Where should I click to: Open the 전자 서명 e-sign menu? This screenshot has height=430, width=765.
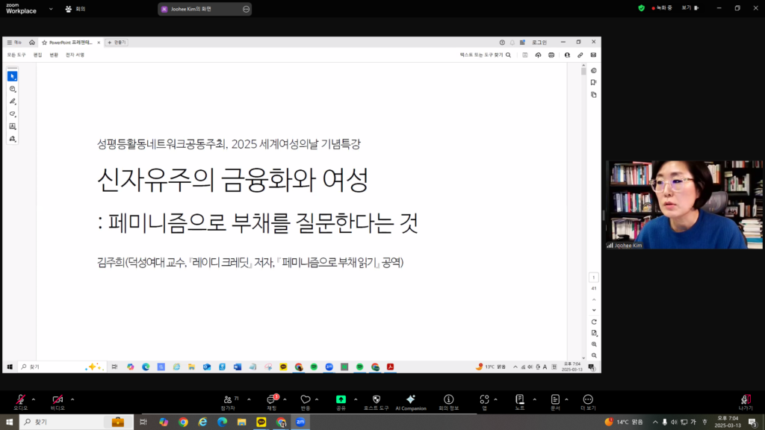click(x=75, y=55)
